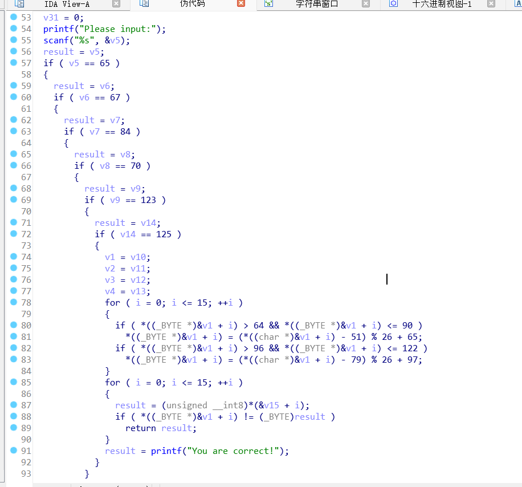
Task: Click the 'for' keyword on line 78
Action: [112, 303]
